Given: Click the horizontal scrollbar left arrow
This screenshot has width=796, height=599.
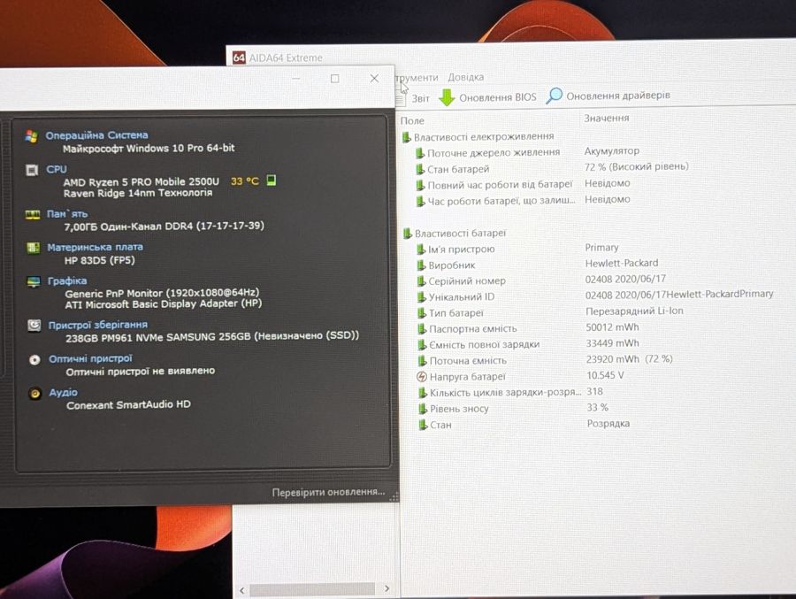Looking at the screenshot, I should [x=242, y=590].
